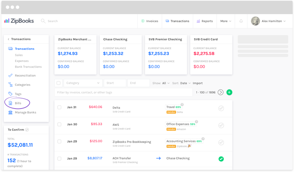Click the Import link
This screenshot has height=172, width=294.
[x=198, y=83]
